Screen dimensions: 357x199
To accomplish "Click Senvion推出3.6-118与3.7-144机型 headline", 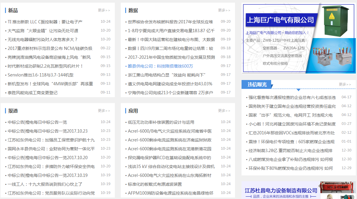I will pos(41,75).
